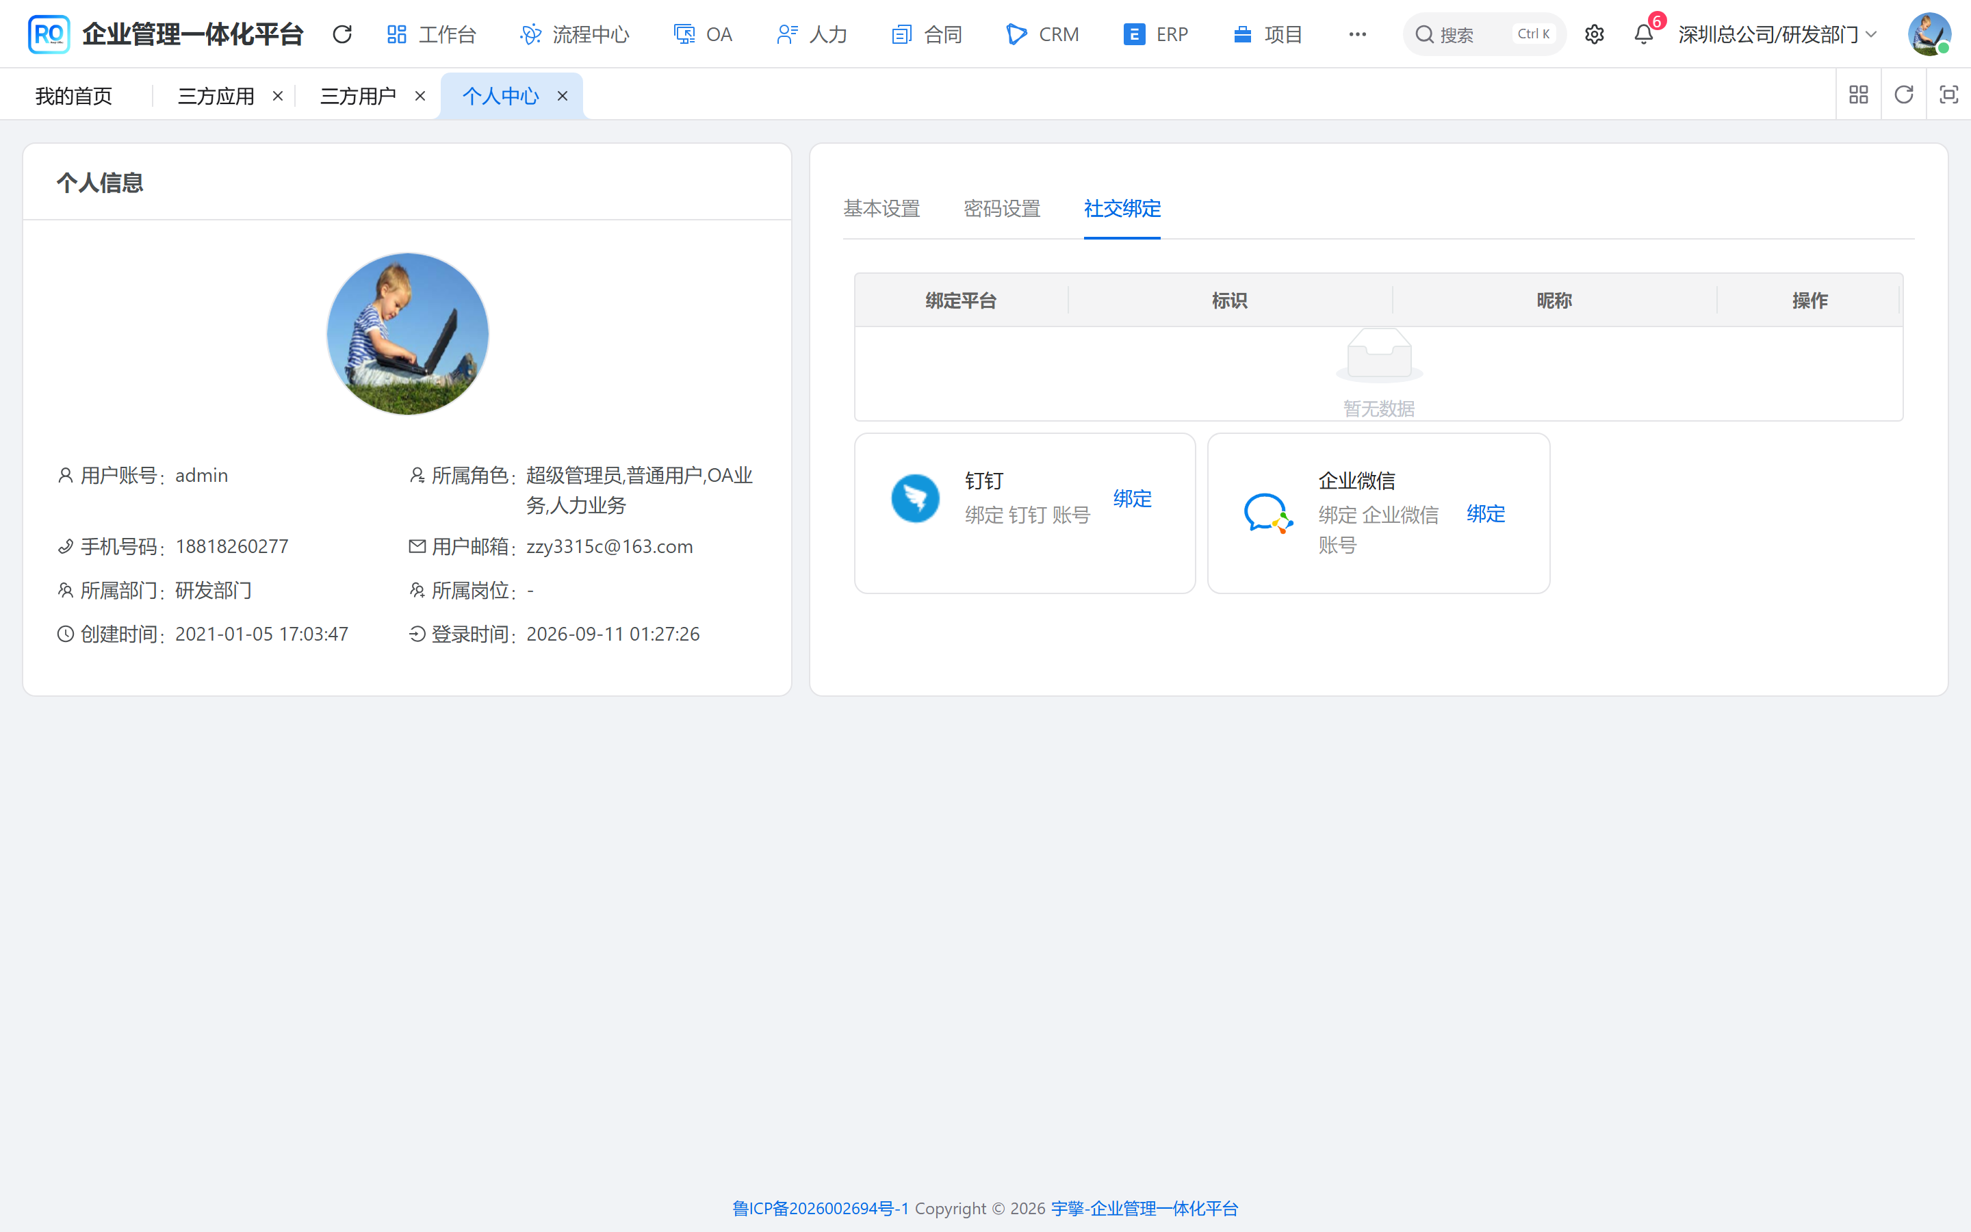The image size is (1971, 1232).
Task: Click user avatar in top bar
Action: tap(1929, 34)
